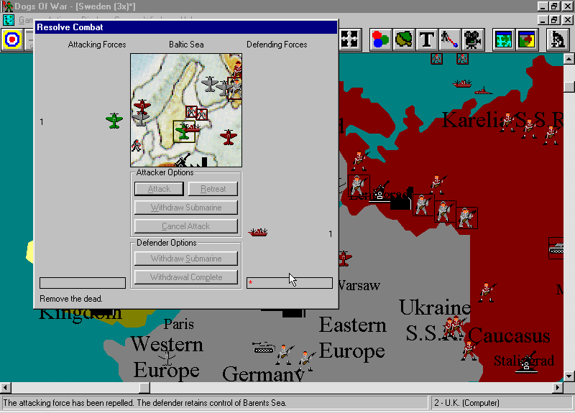The image size is (575, 413).
Task: Click the 'Defending Forces' heading
Action: pos(277,45)
